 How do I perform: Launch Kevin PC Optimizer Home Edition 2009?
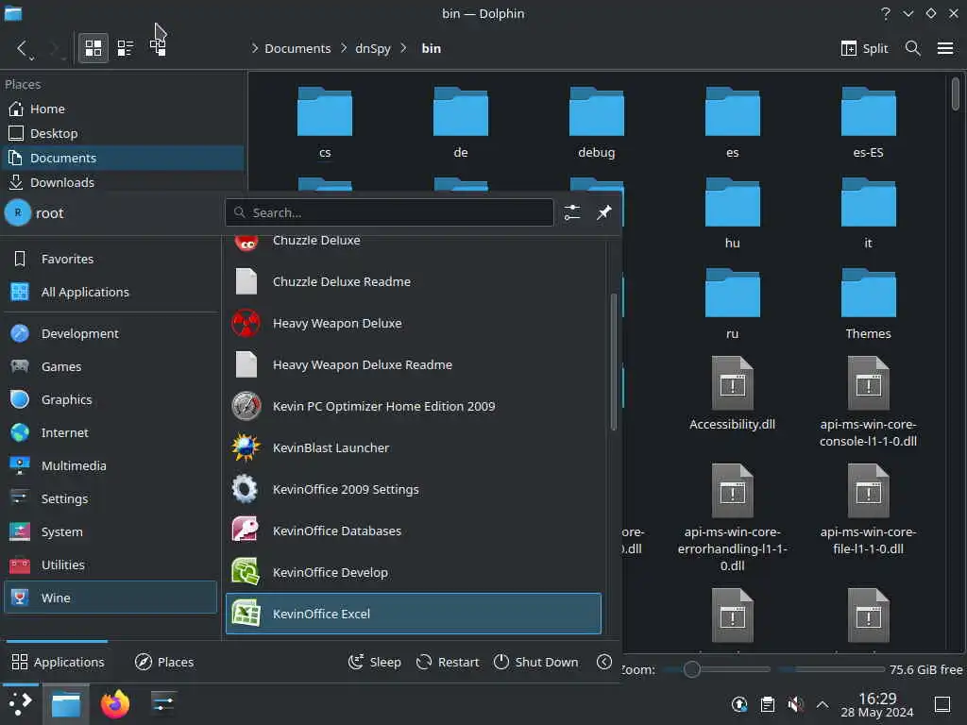click(x=414, y=406)
